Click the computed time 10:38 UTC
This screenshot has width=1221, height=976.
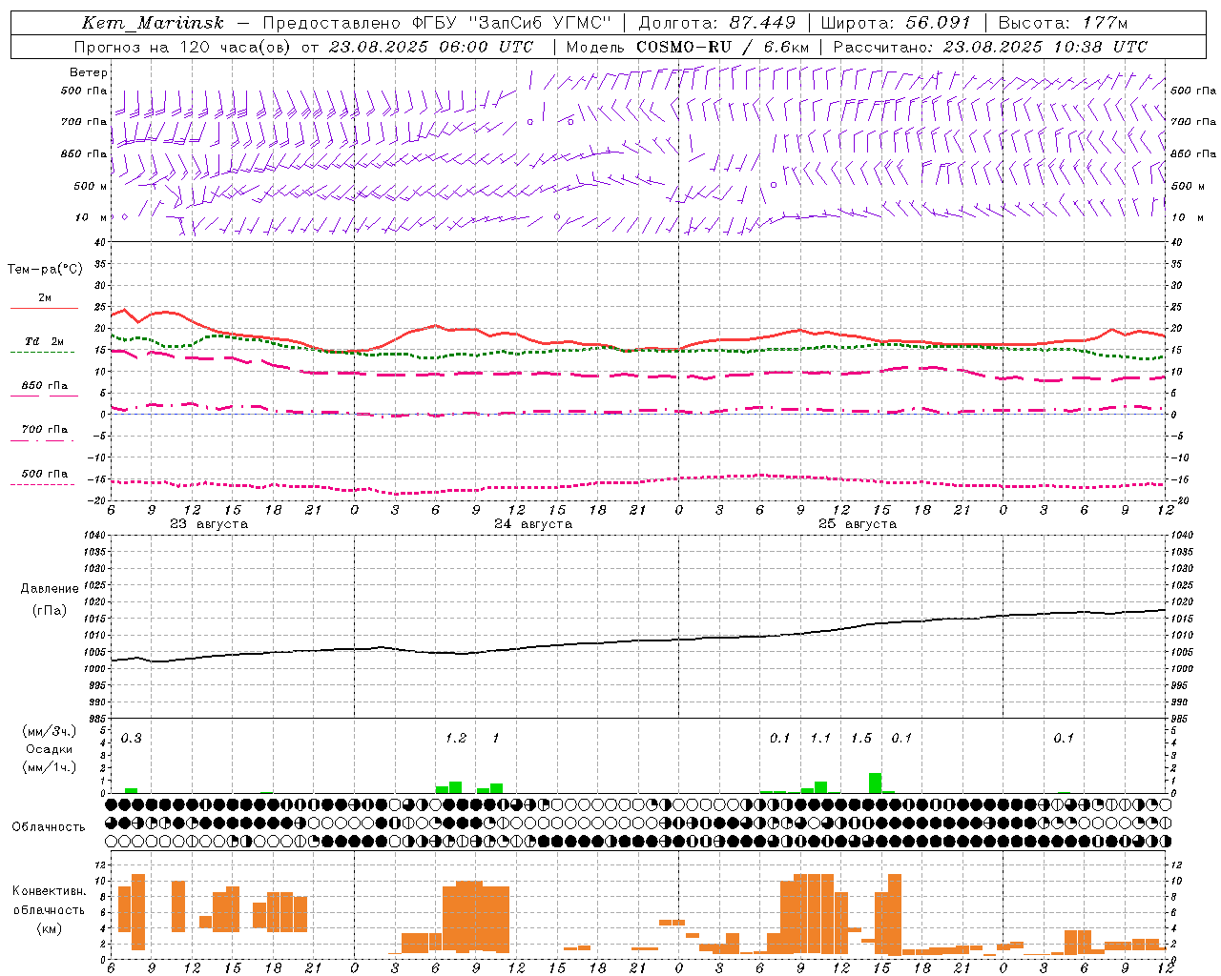[x=1100, y=47]
